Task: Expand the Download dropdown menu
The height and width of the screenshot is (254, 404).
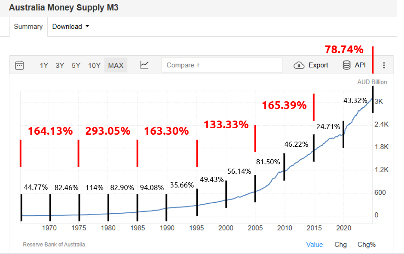Action: (71, 27)
